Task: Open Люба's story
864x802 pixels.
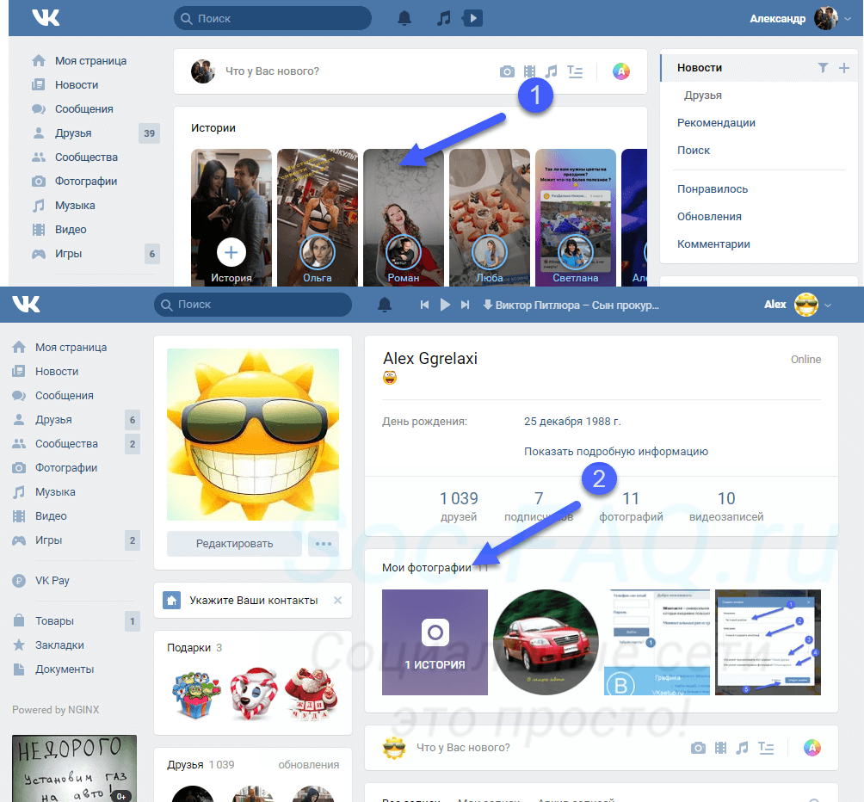Action: coord(490,217)
